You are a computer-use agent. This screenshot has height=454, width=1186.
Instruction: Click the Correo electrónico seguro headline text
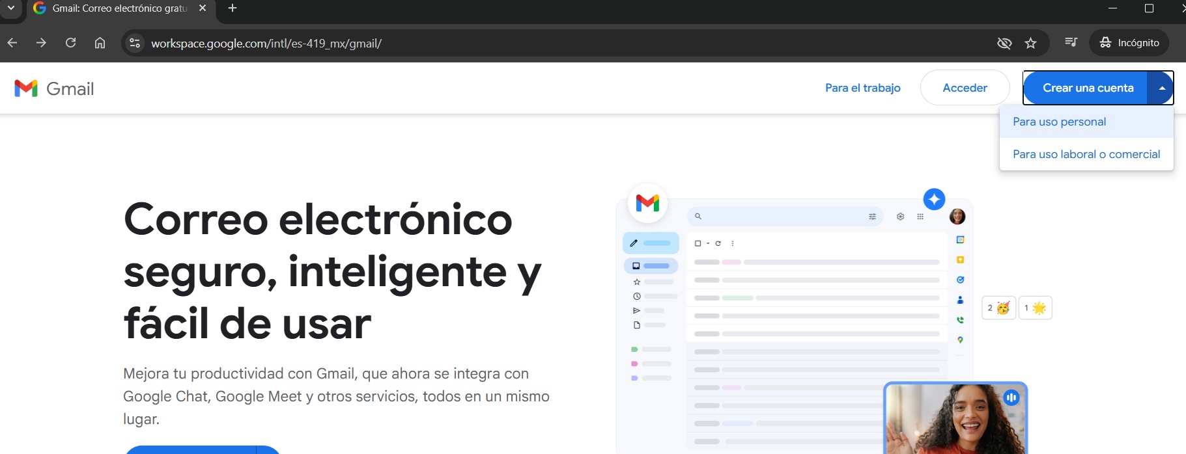332,271
